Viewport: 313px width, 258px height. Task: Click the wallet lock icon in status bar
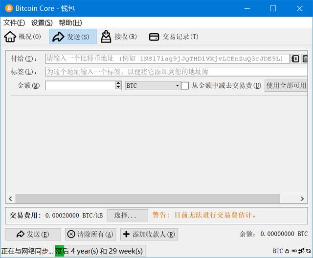[x=287, y=251]
